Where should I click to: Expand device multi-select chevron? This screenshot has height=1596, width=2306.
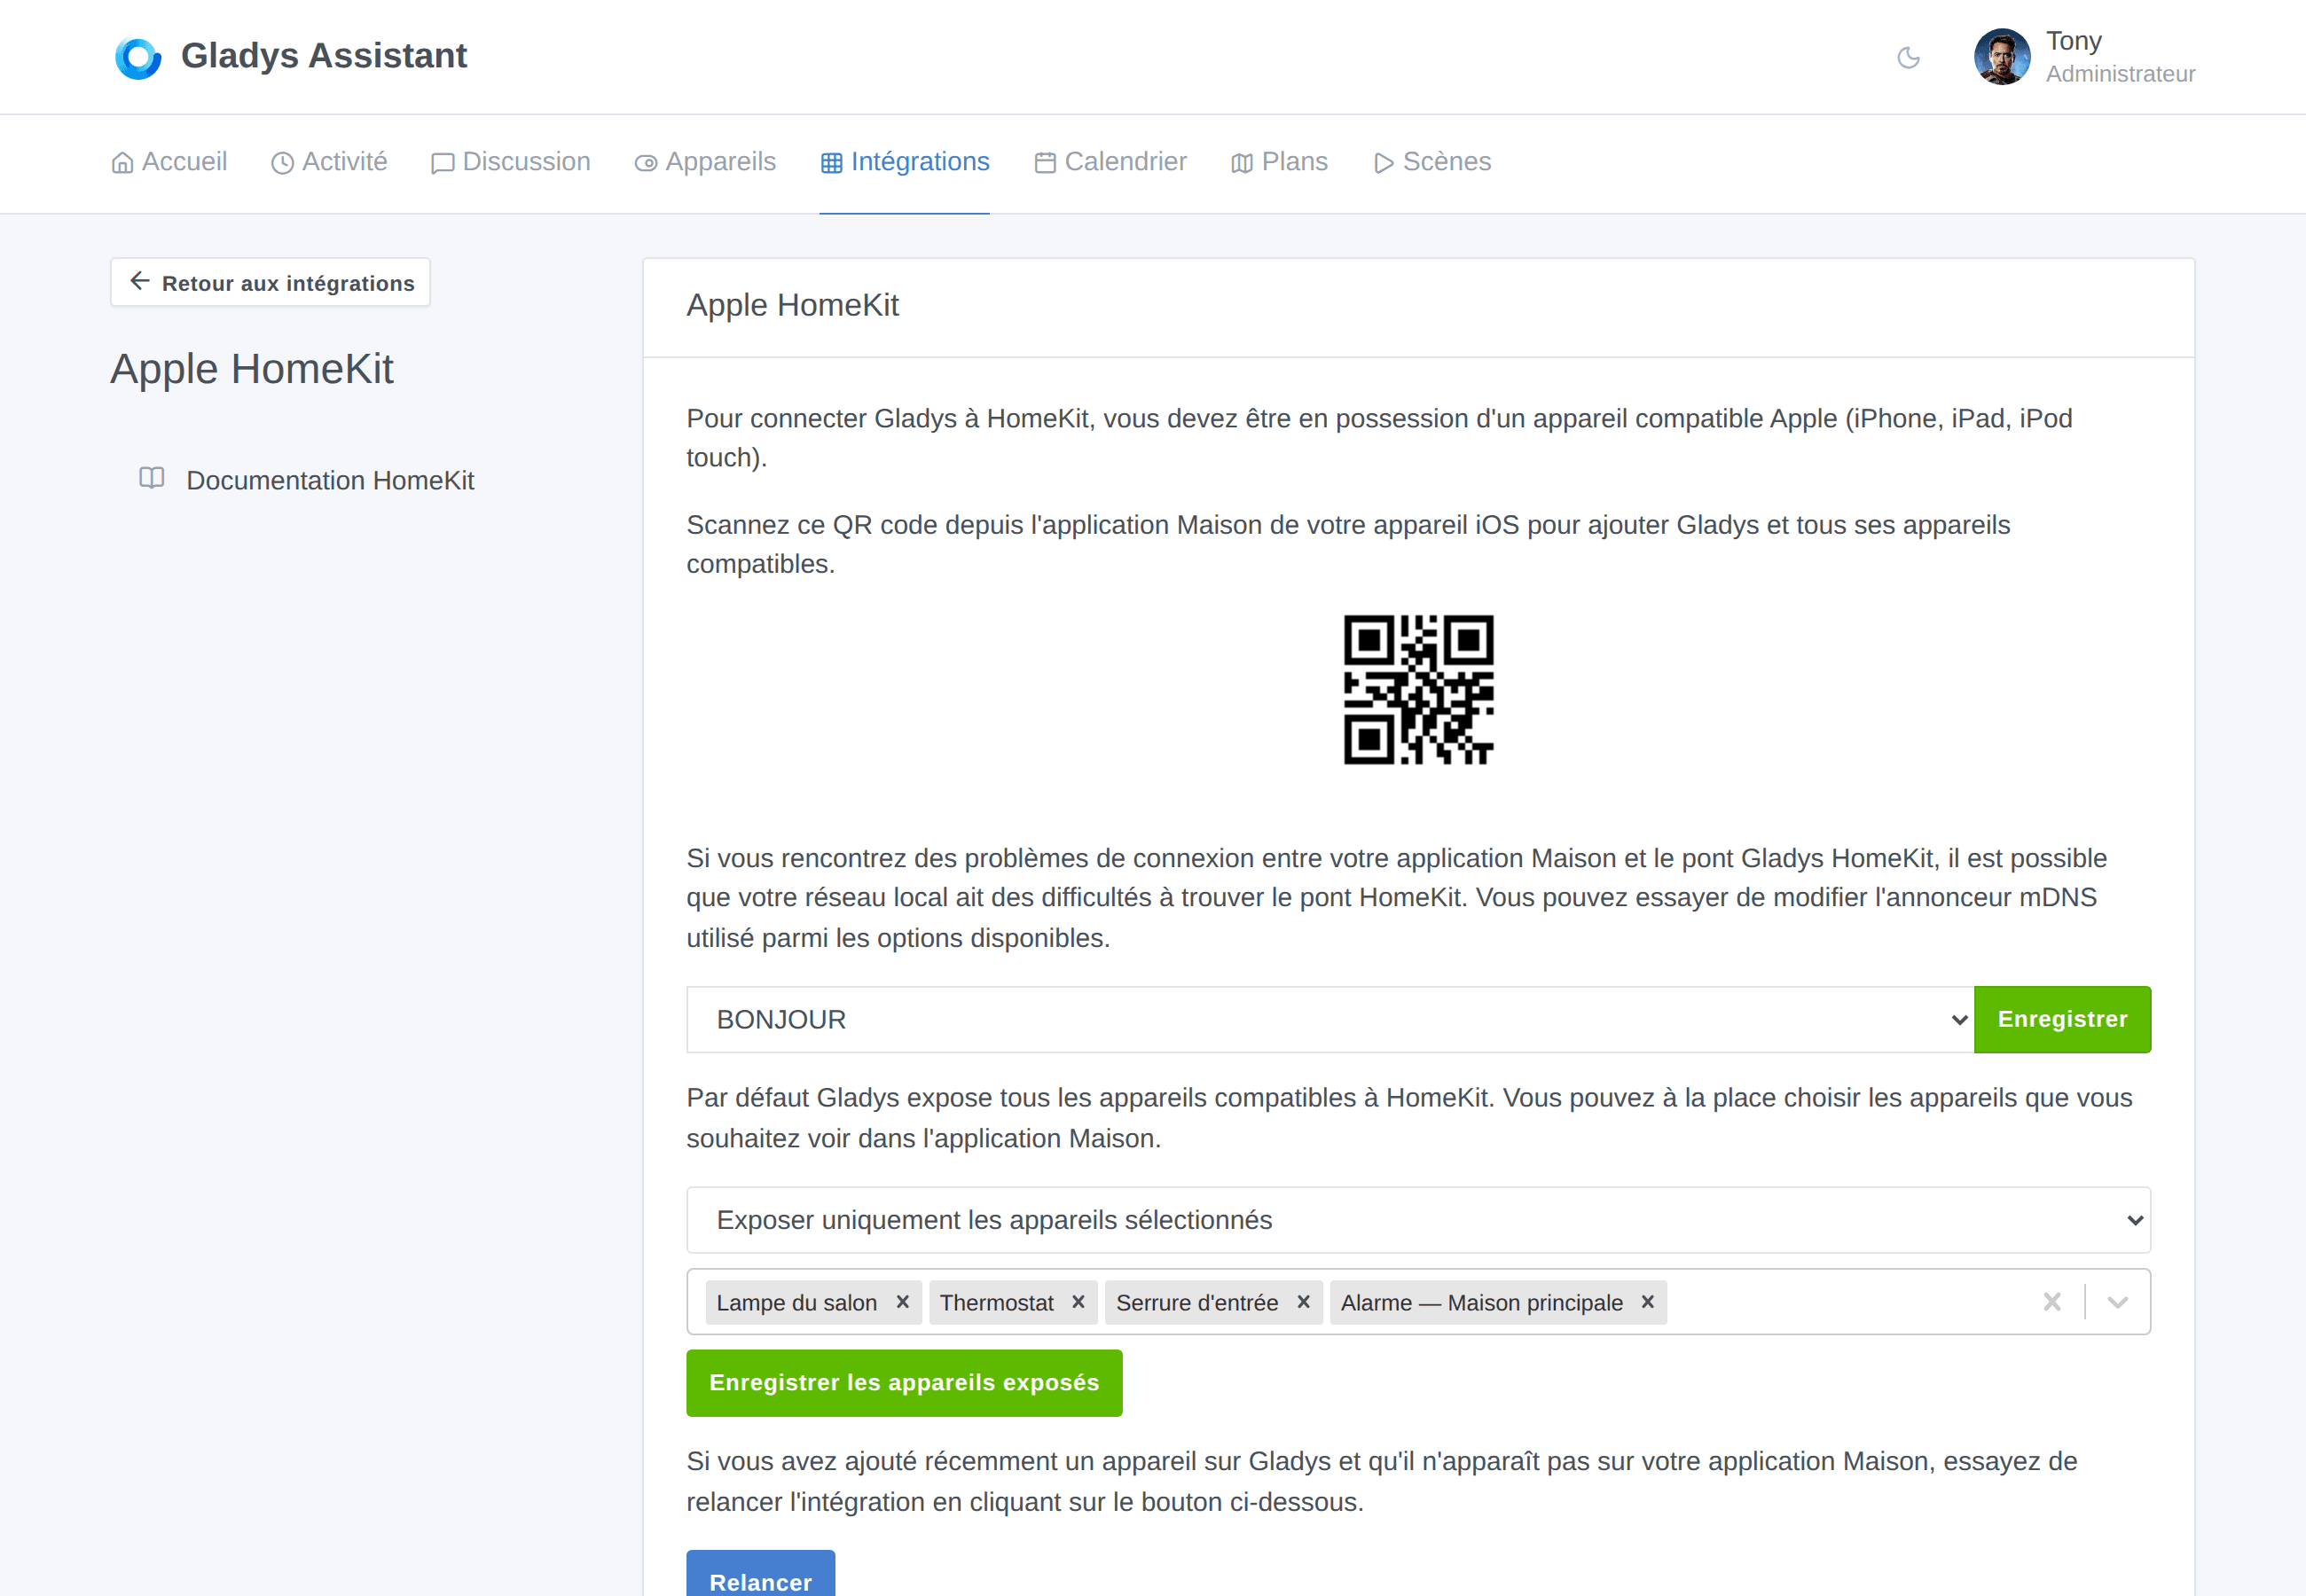pyautogui.click(x=2117, y=1302)
